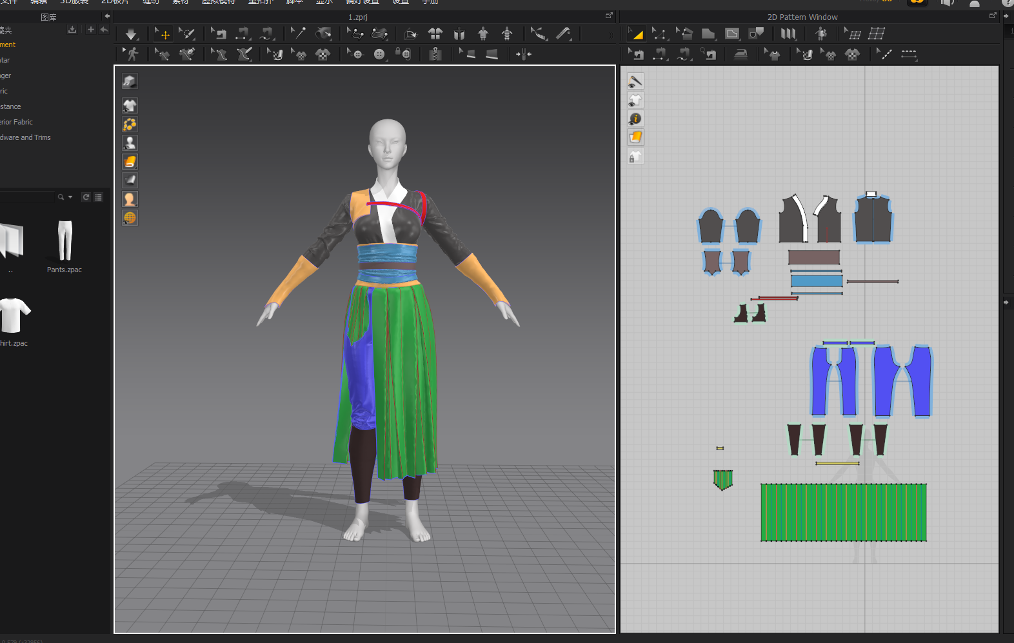Screen dimensions: 1014x643
Task: Collapse the library panel with arrow
Action: [107, 17]
